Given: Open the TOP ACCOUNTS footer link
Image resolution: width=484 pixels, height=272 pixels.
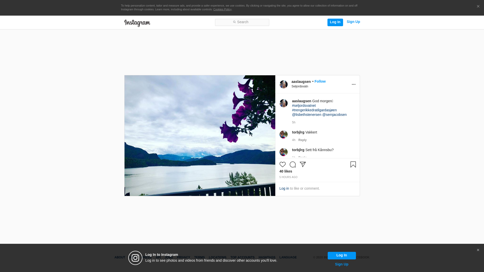Looking at the screenshot, I should (x=243, y=257).
